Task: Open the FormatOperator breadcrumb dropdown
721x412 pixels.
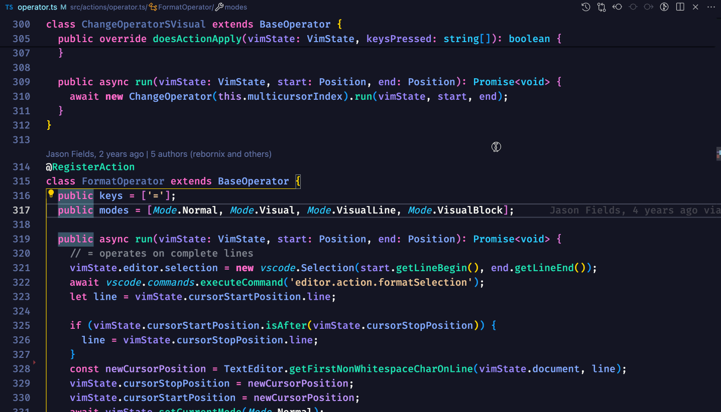Action: point(186,7)
